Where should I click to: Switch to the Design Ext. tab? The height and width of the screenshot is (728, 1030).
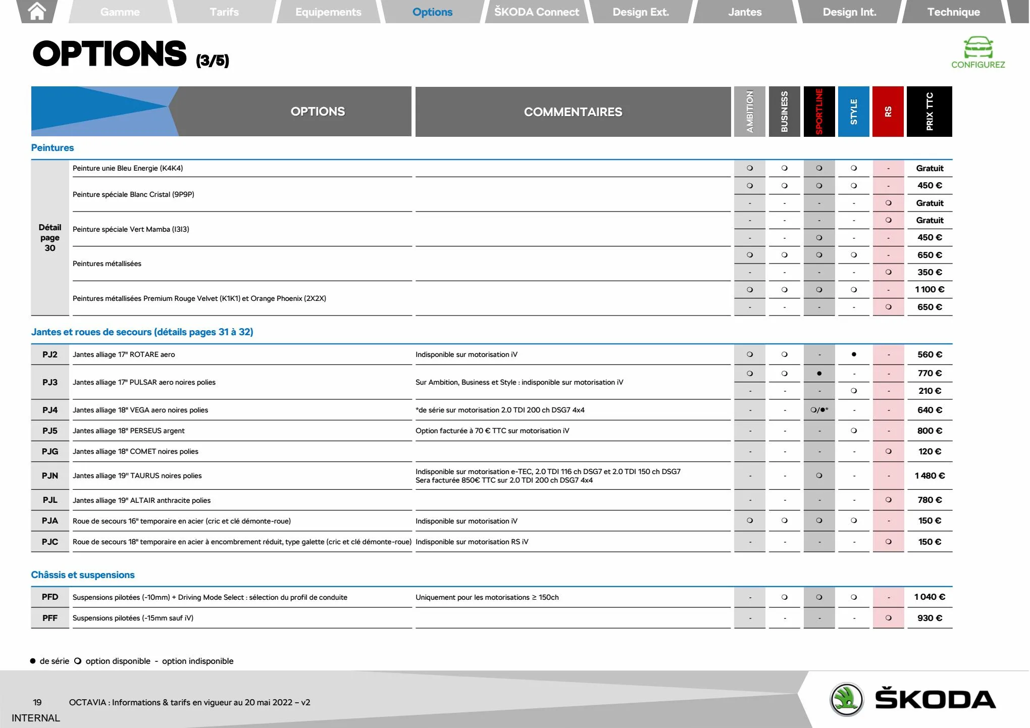tap(641, 12)
